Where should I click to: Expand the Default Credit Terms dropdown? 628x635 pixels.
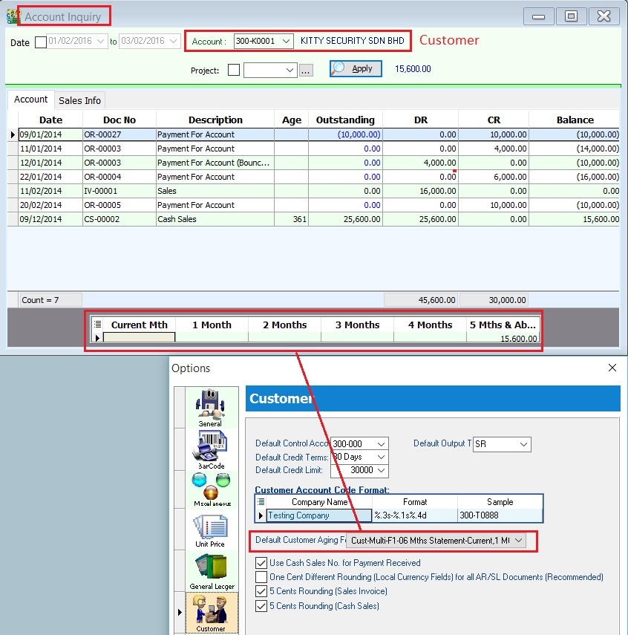(x=381, y=457)
